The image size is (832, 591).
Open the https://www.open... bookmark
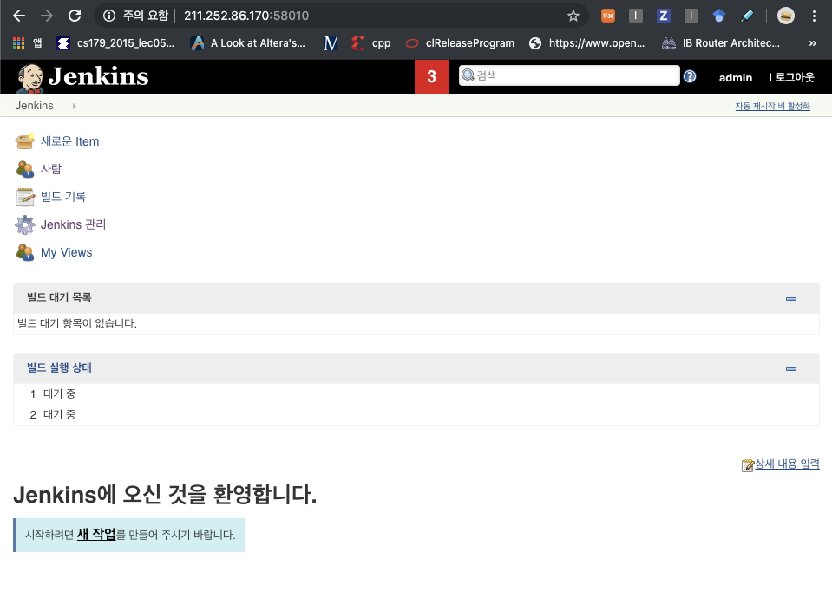coord(587,43)
